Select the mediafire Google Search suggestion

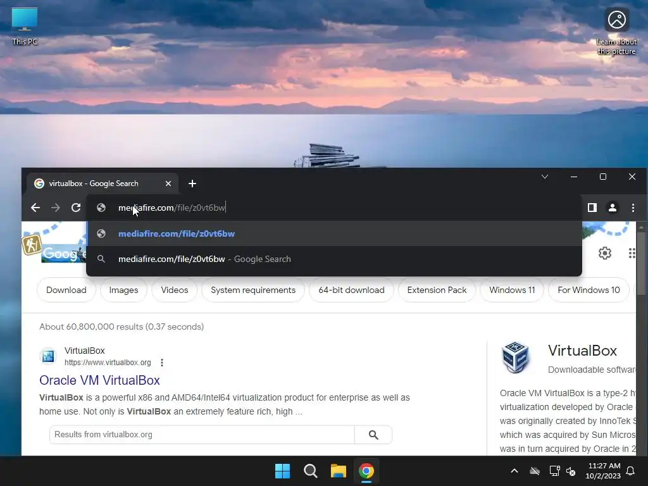(x=334, y=259)
